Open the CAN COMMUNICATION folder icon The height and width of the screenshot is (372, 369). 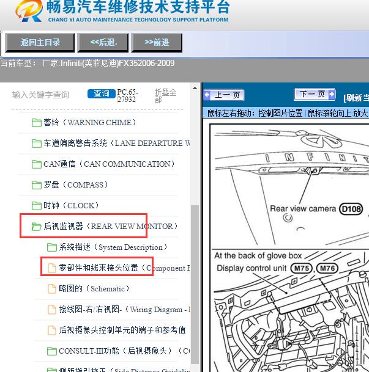tap(37, 164)
